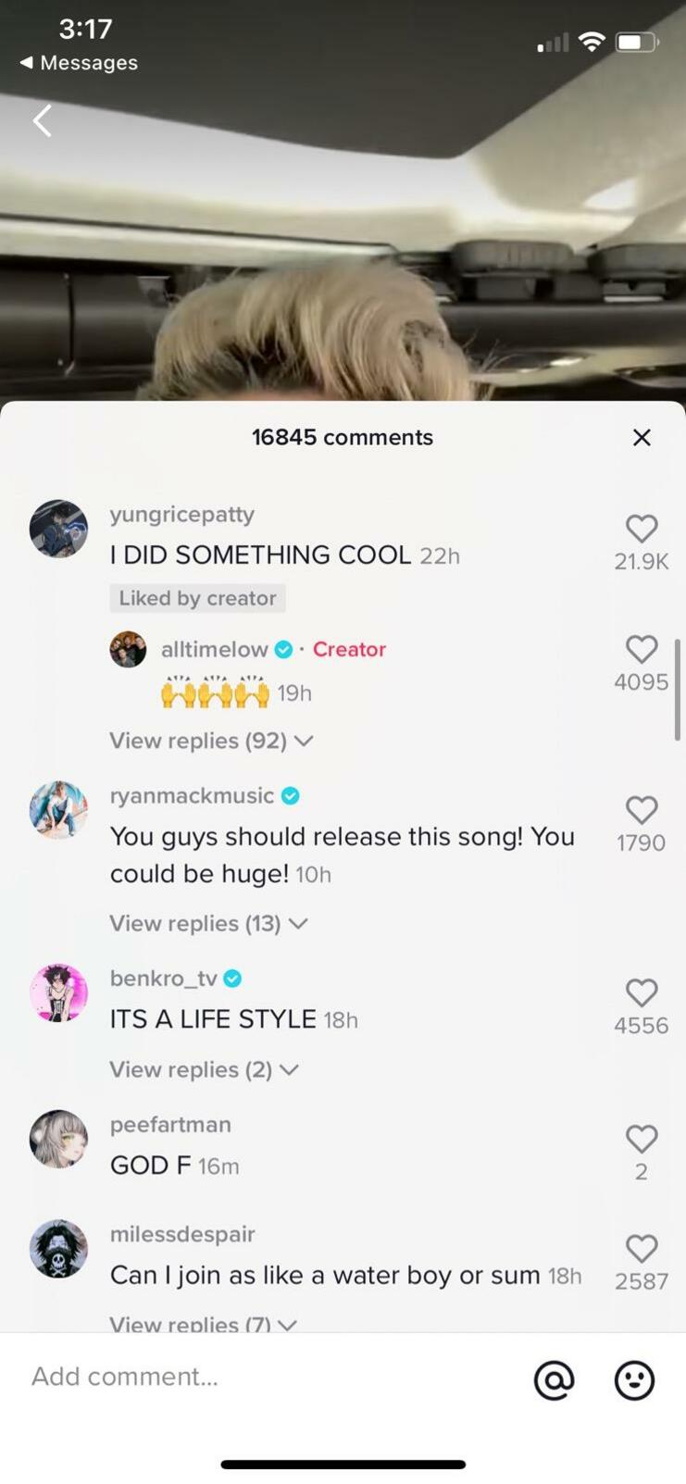
Task: Tap the Add comment text field
Action: (268, 1377)
